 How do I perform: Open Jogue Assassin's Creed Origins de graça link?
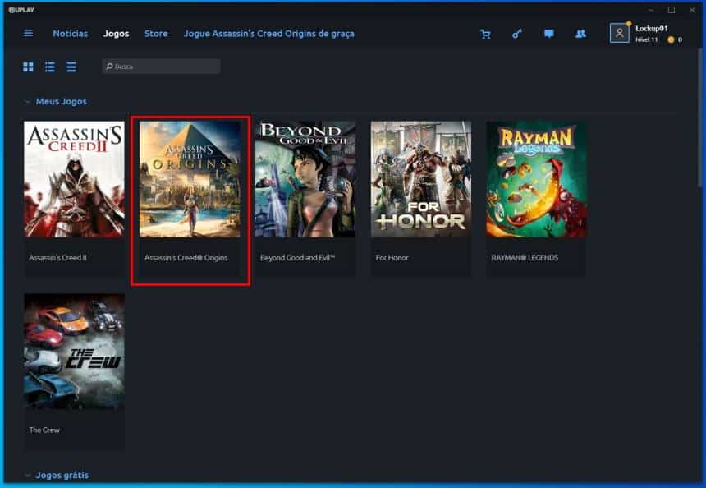268,34
